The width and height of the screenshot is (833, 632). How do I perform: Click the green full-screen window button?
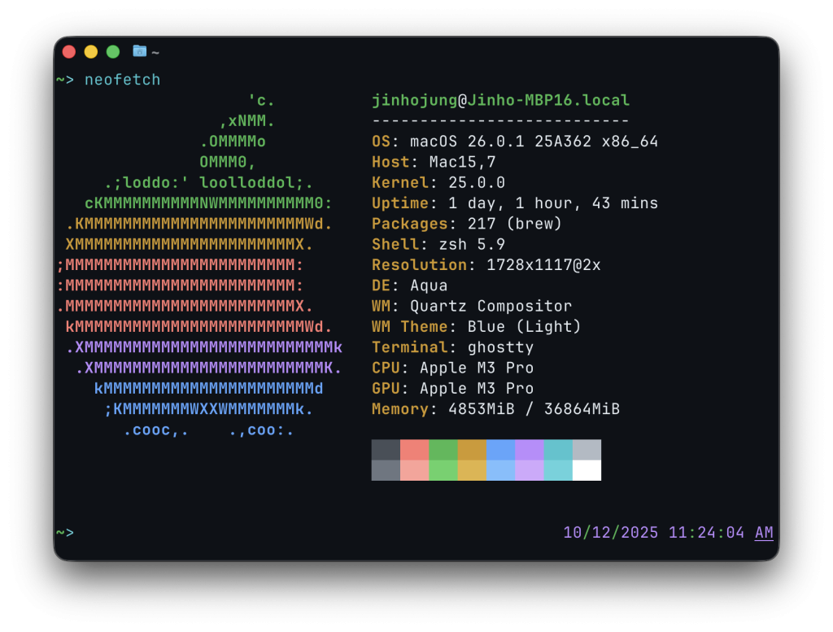(x=113, y=52)
